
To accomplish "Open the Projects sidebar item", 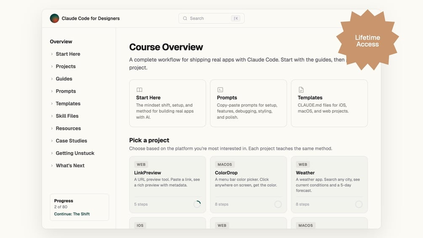I will [66, 67].
